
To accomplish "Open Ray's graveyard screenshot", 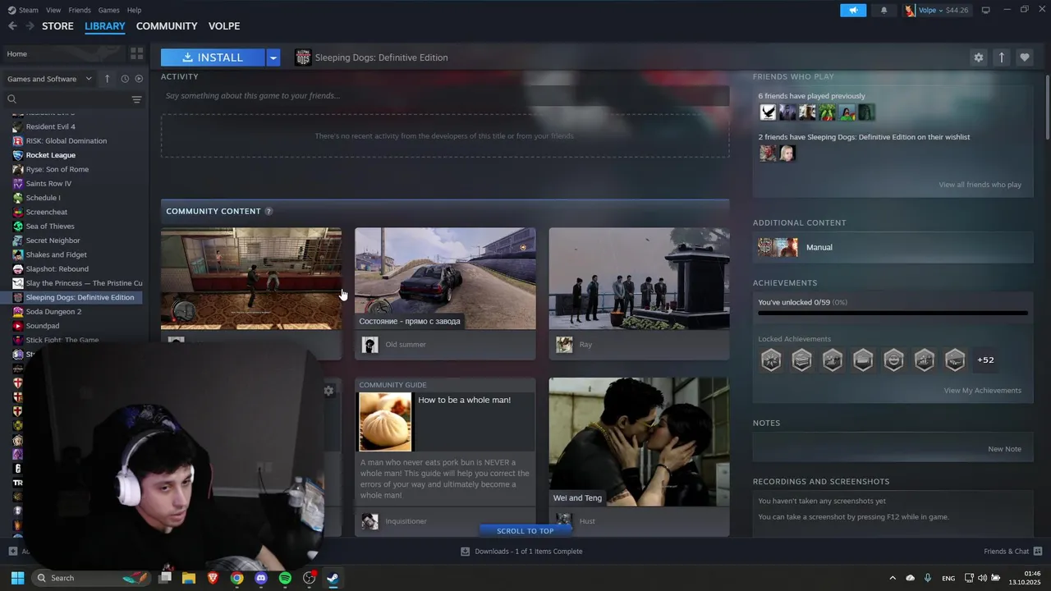I will tap(639, 278).
